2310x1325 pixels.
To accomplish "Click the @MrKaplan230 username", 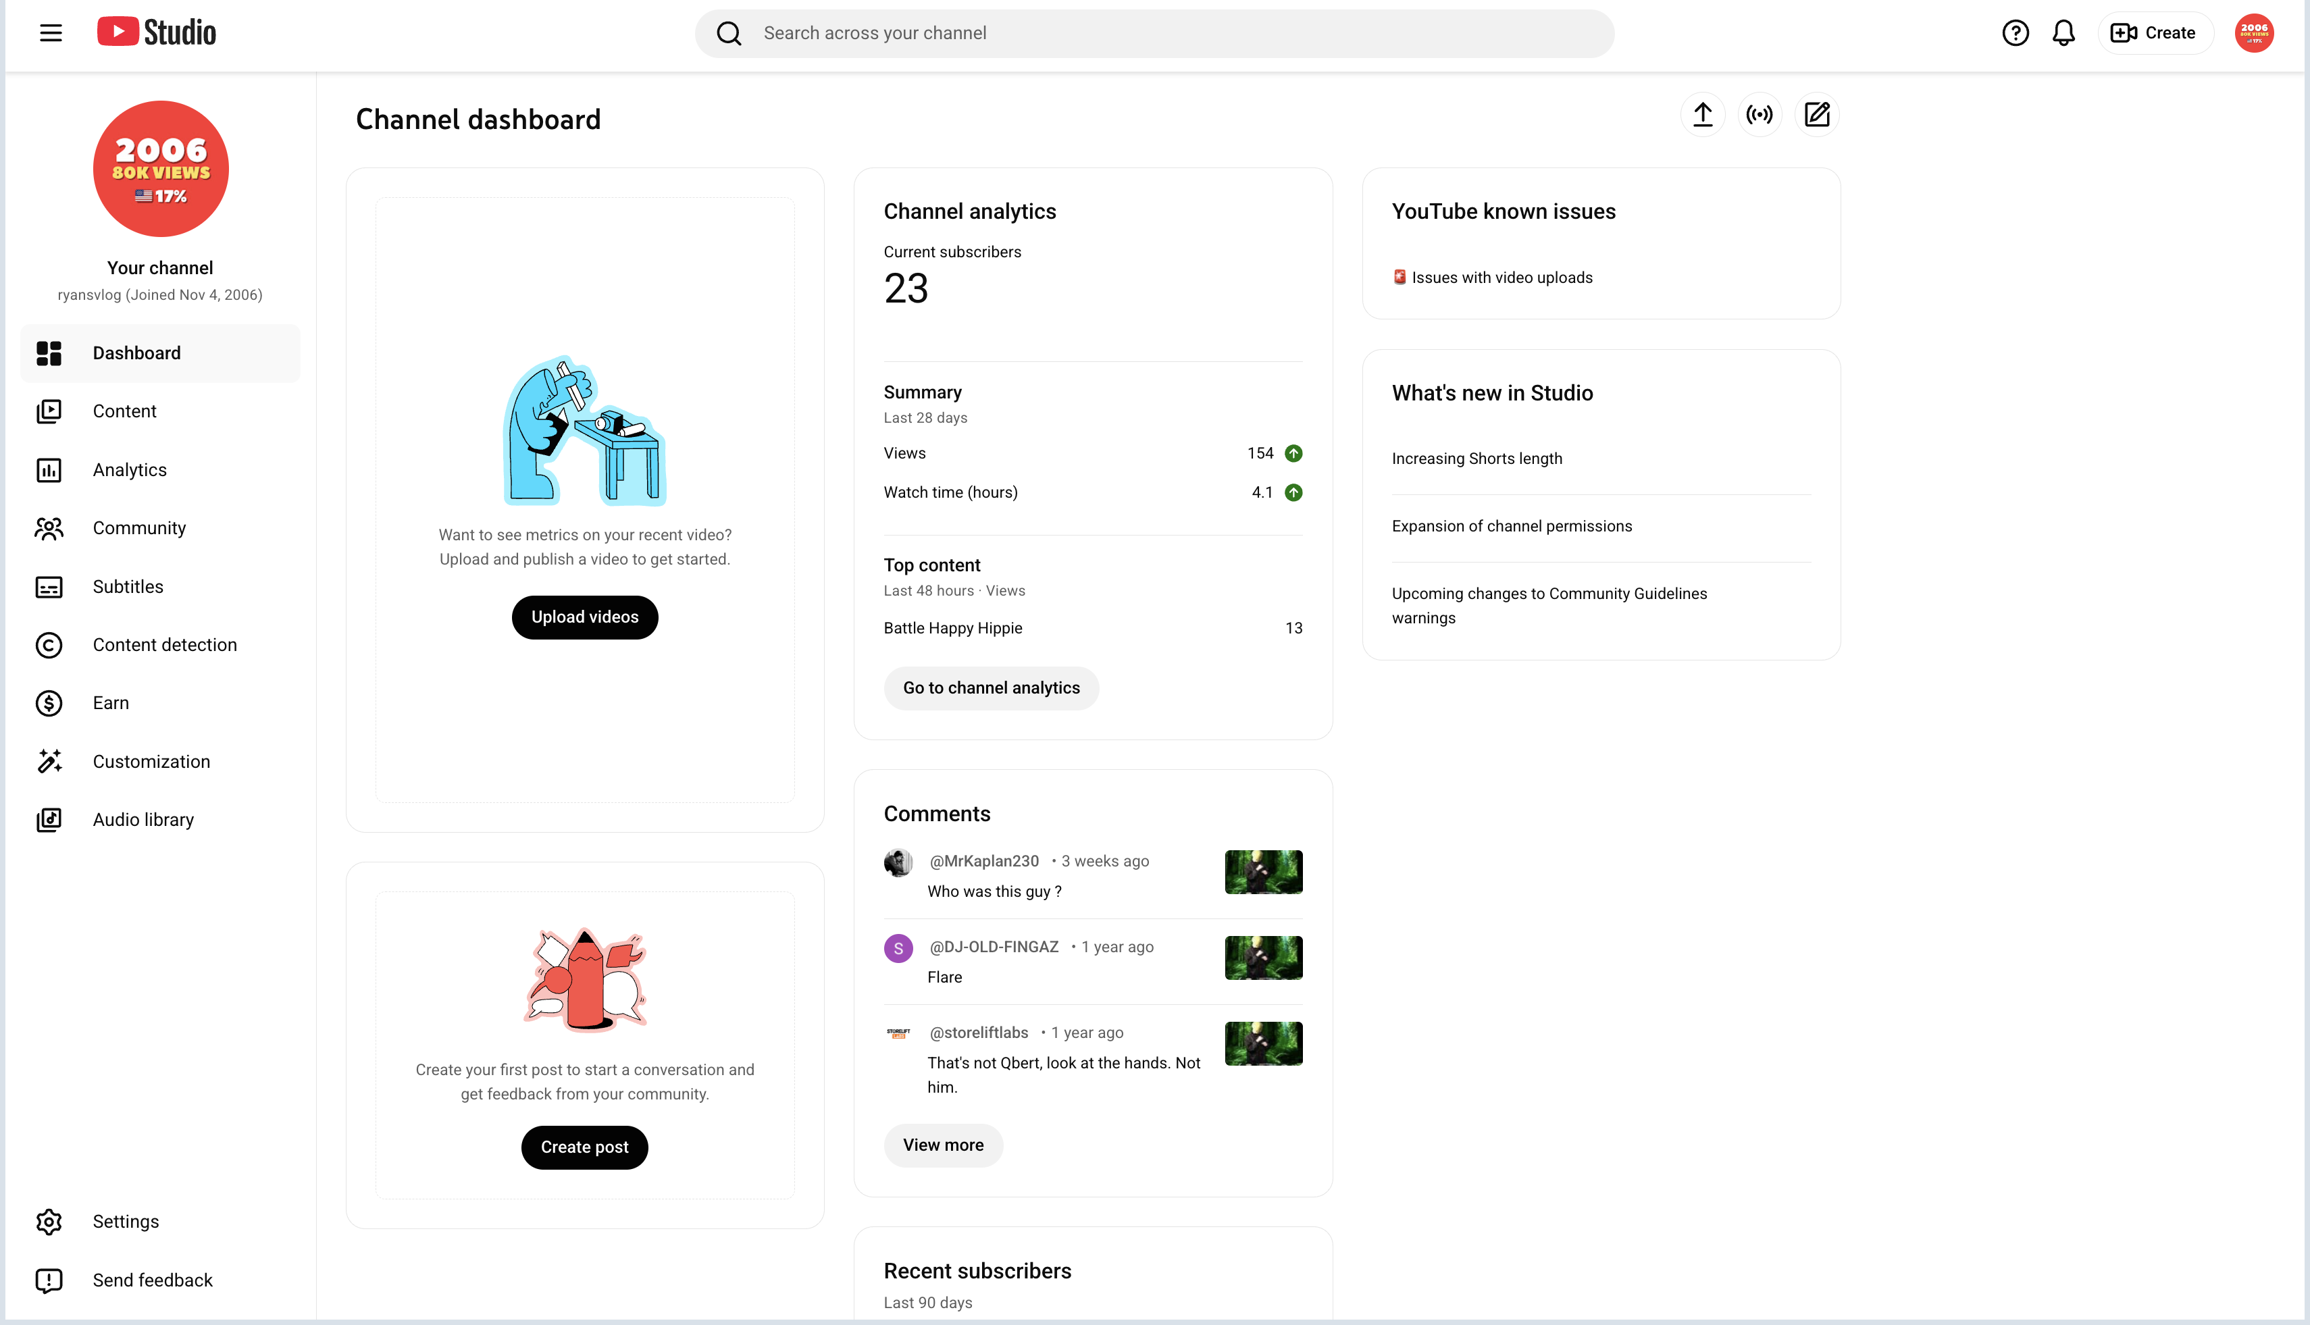I will click(x=983, y=861).
